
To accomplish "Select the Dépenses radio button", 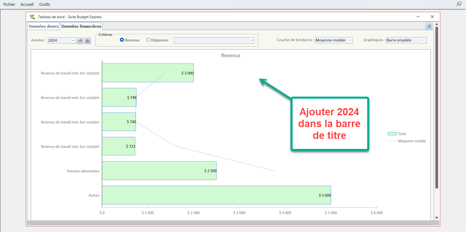I will tap(148, 40).
